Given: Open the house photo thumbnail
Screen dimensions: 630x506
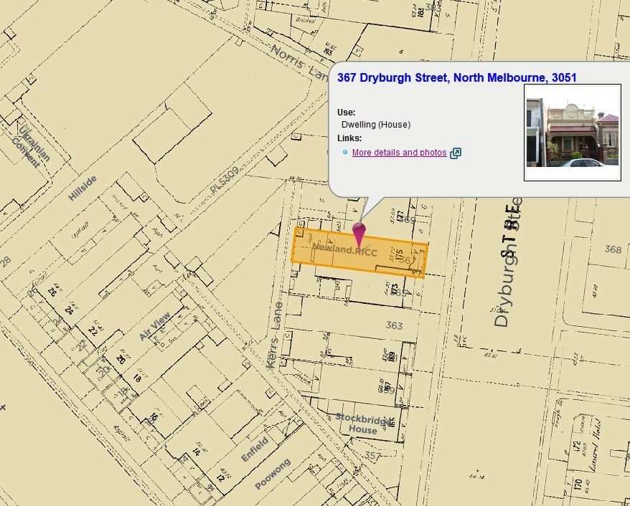Looking at the screenshot, I should pos(572,133).
